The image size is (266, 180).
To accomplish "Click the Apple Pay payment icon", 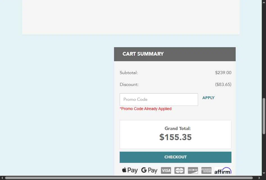I will tap(130, 170).
